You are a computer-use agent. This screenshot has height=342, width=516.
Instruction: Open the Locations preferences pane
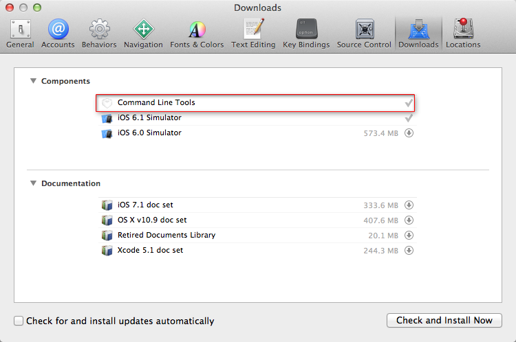pyautogui.click(x=463, y=34)
